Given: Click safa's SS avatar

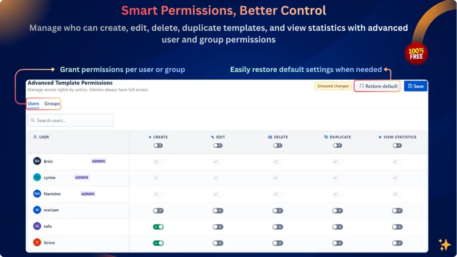Looking at the screenshot, I should tap(37, 226).
